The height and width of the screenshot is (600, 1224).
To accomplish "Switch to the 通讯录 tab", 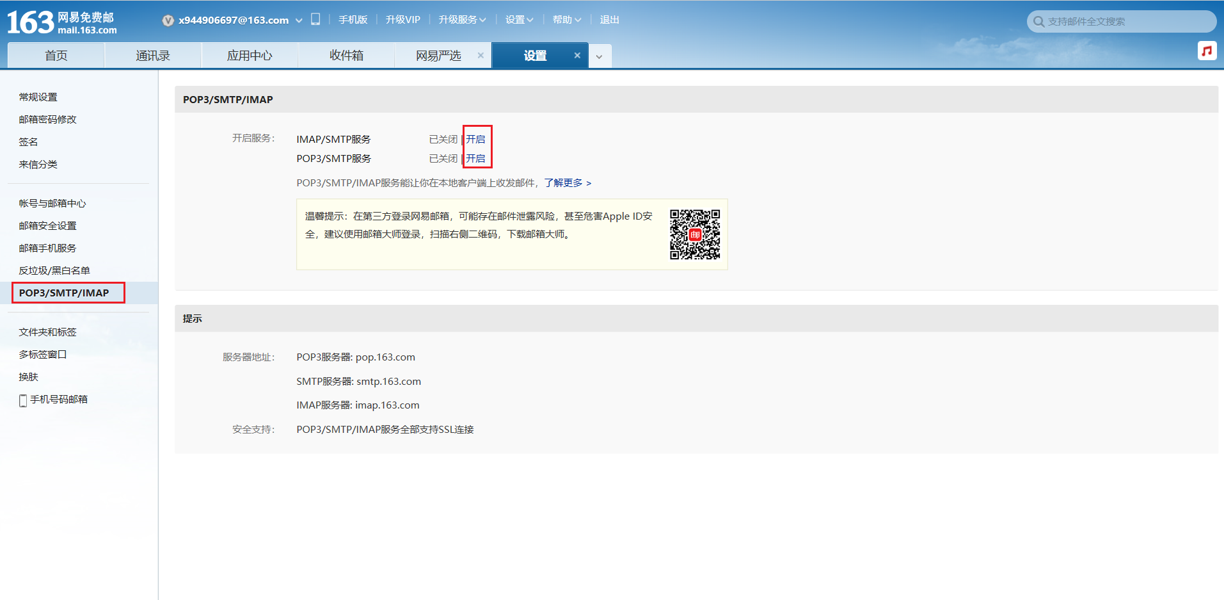I will 153,56.
